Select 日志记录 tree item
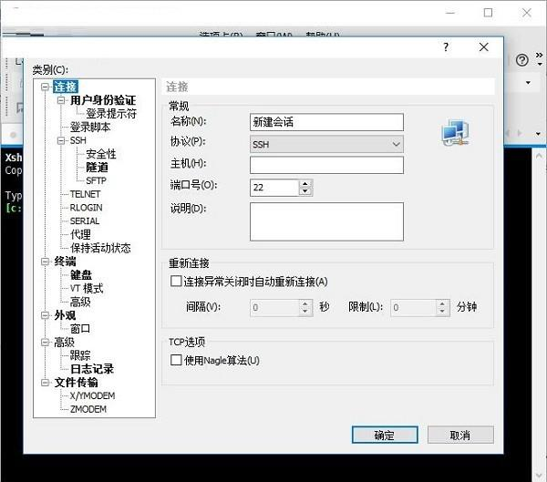Screen dimensions: 547x482 (92, 369)
